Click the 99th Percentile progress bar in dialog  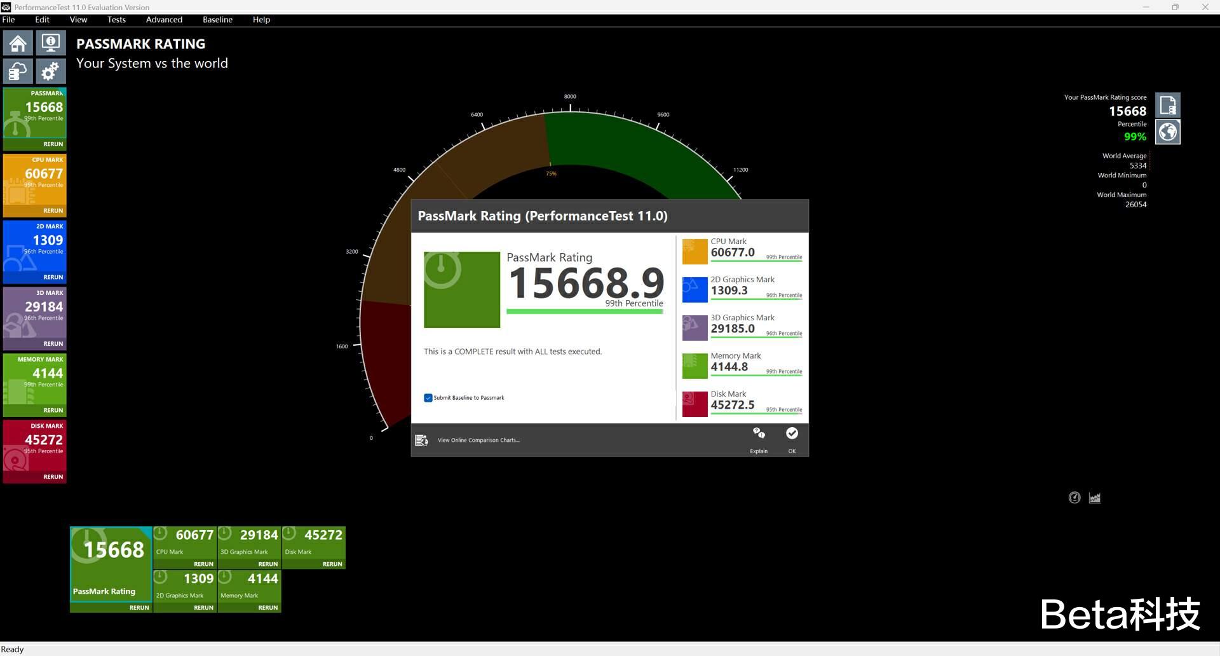tap(585, 311)
